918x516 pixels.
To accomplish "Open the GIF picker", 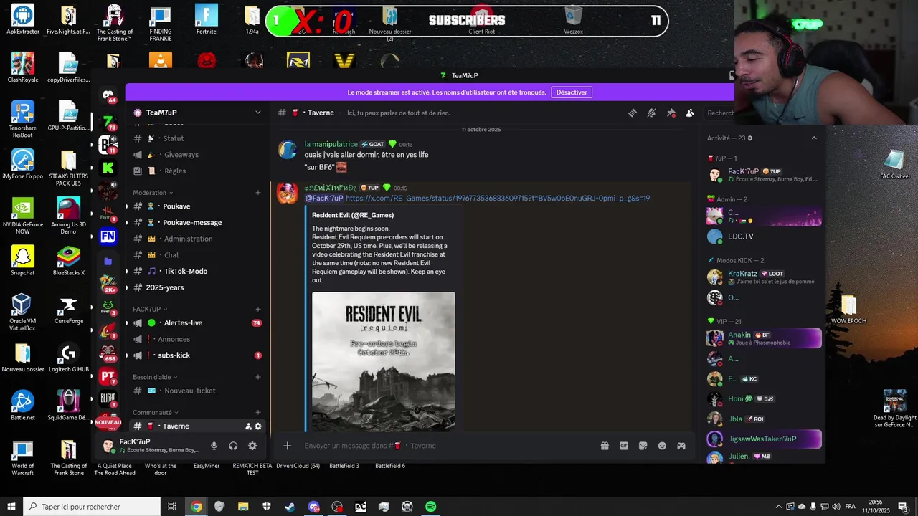I will (624, 446).
